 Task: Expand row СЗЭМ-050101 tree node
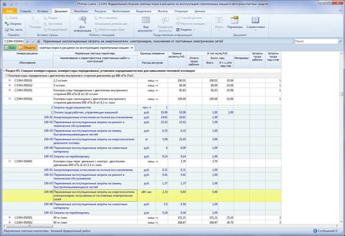coord(10,80)
